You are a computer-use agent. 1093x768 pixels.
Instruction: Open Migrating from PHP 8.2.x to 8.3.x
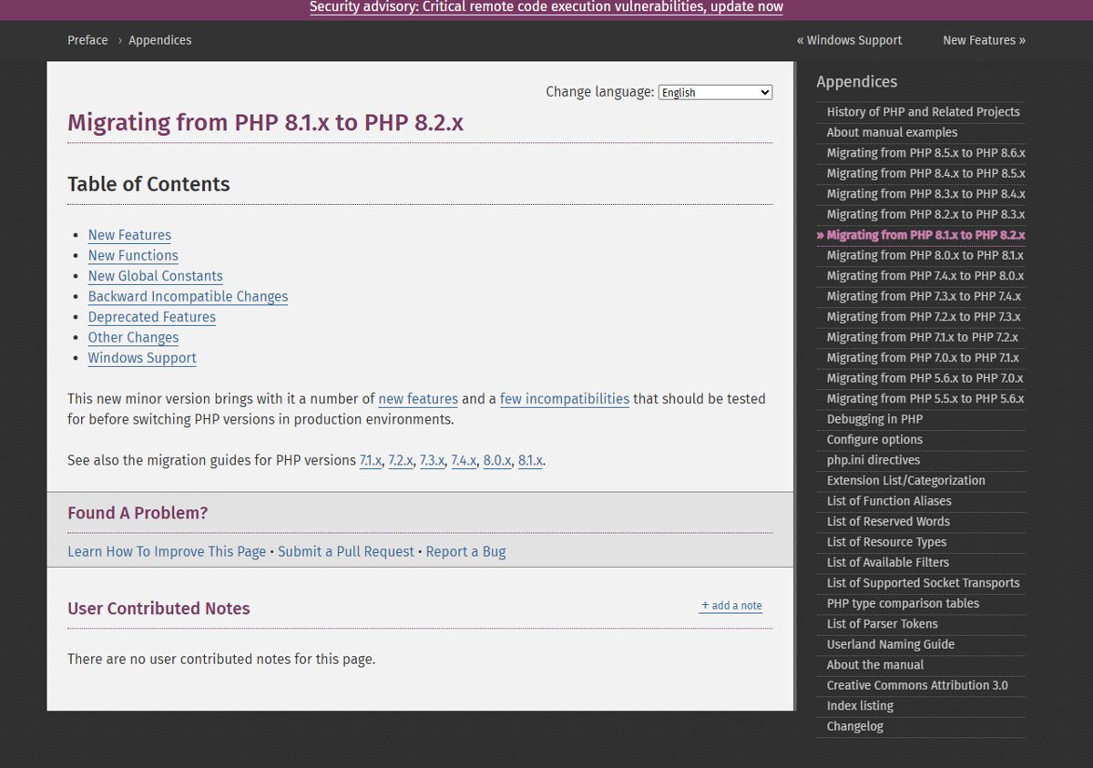(x=925, y=214)
